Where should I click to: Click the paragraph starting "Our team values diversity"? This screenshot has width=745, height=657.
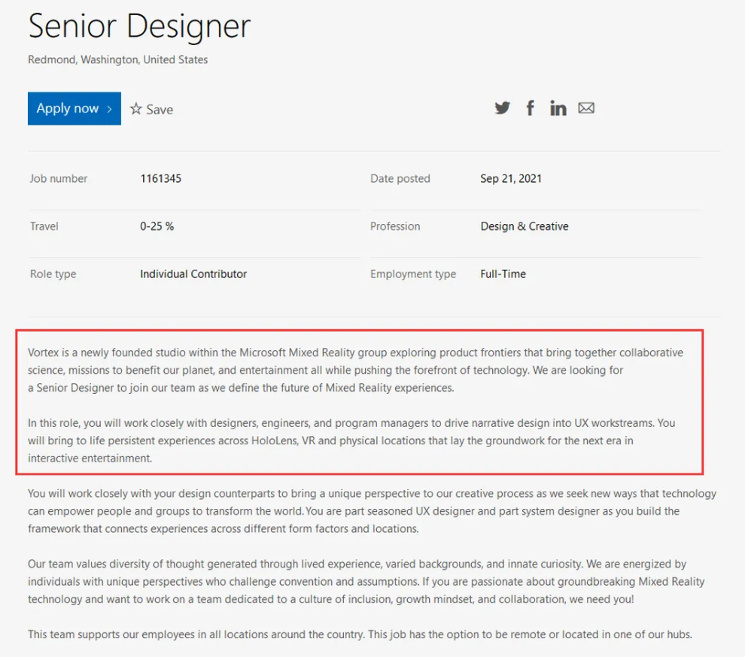[x=357, y=581]
